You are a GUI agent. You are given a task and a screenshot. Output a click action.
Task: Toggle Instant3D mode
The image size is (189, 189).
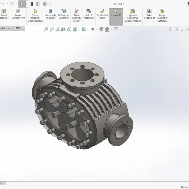116,17
